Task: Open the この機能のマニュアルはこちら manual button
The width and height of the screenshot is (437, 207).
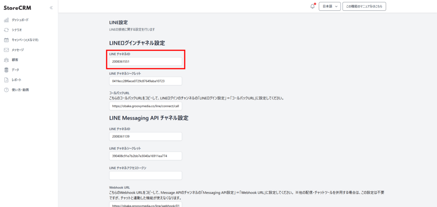Action: (364, 6)
